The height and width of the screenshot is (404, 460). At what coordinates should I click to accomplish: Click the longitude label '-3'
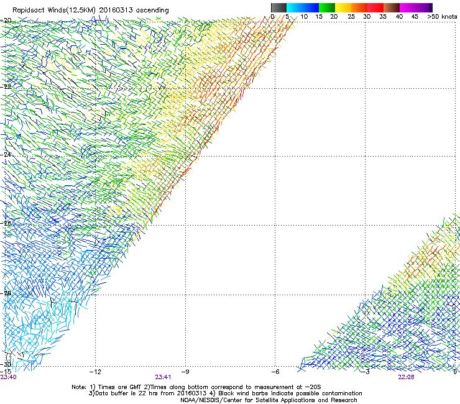point(366,372)
